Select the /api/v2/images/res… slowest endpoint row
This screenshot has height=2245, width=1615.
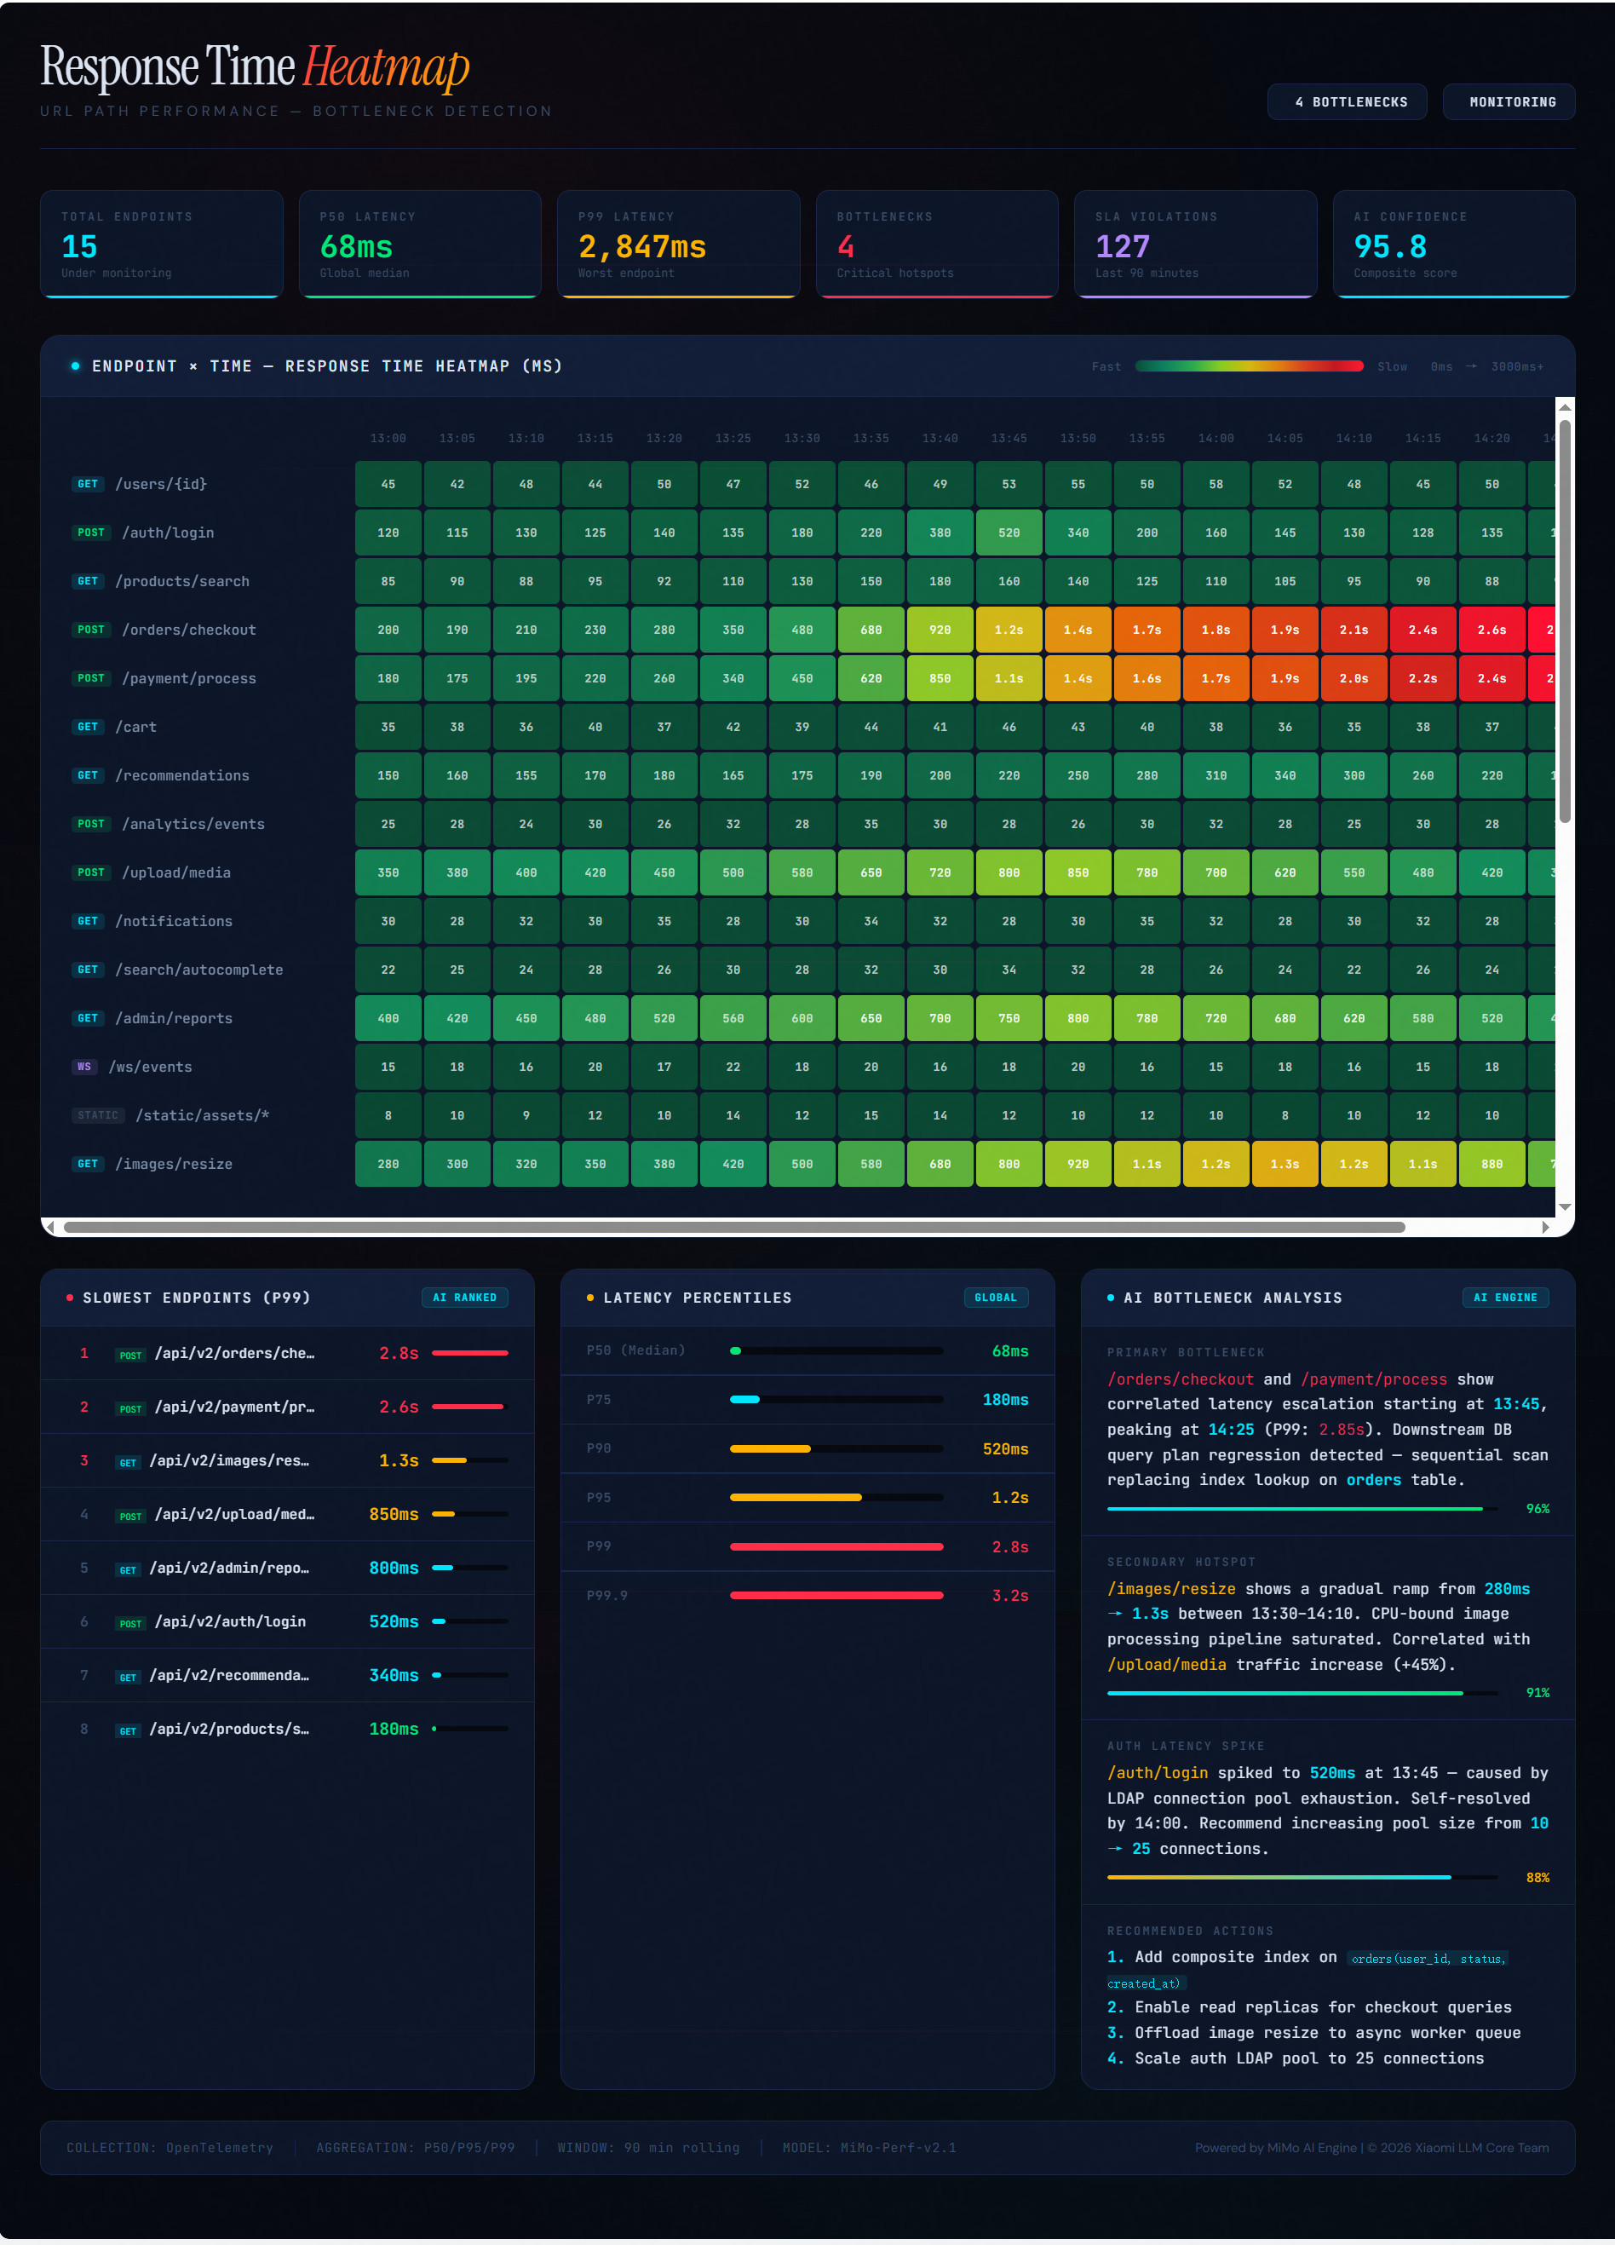tap(287, 1460)
